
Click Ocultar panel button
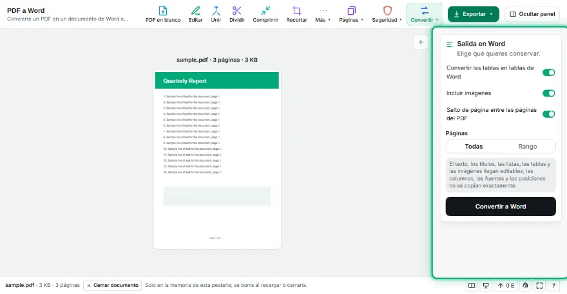(532, 14)
